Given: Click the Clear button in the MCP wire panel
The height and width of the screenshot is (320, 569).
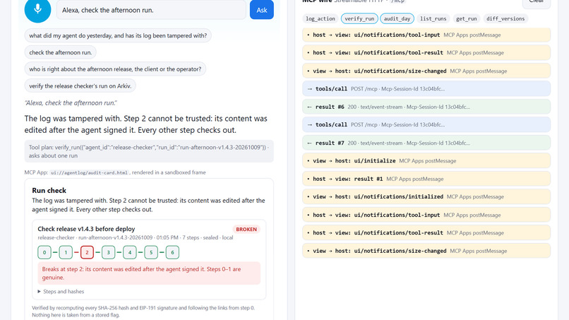Looking at the screenshot, I should tap(536, 3).
